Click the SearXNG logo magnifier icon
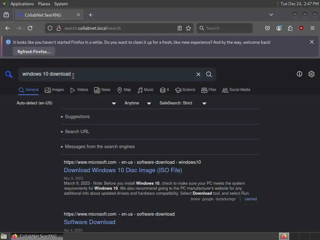The height and width of the screenshot is (240, 320). tap(9, 74)
